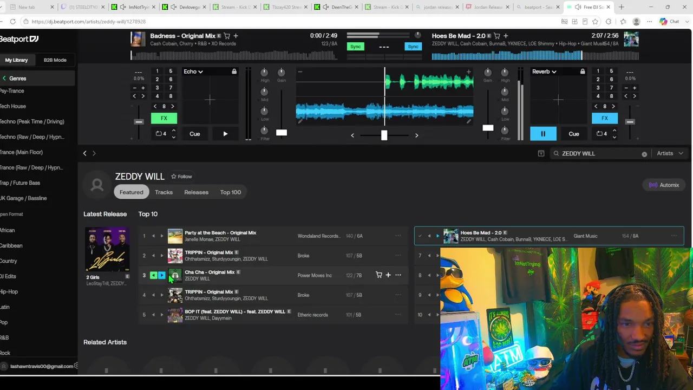Toggle left deck FX on or off
This screenshot has width=693, height=390.
coord(164,118)
